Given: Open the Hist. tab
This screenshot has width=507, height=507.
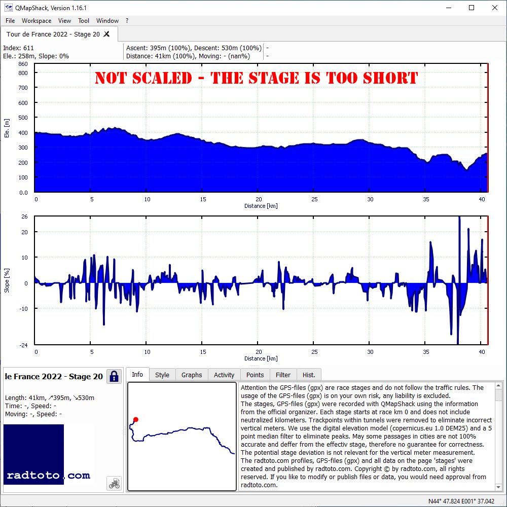Looking at the screenshot, I should point(308,375).
